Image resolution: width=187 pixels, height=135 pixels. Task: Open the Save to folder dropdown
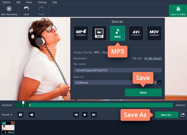point(155,82)
